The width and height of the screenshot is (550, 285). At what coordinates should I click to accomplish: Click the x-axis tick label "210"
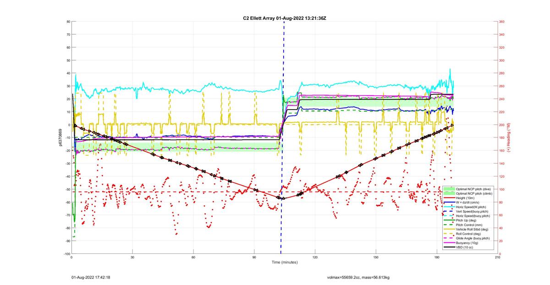pos(497,257)
